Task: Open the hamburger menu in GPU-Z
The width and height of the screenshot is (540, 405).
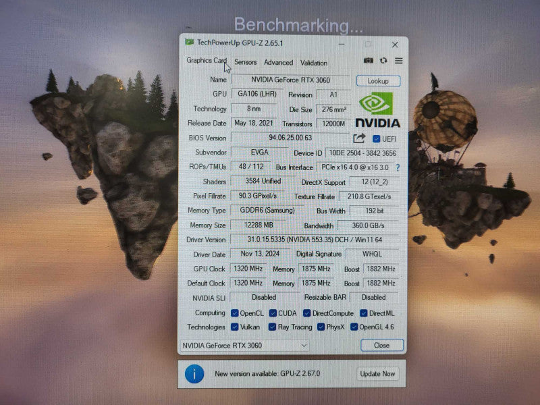Action: (x=398, y=61)
